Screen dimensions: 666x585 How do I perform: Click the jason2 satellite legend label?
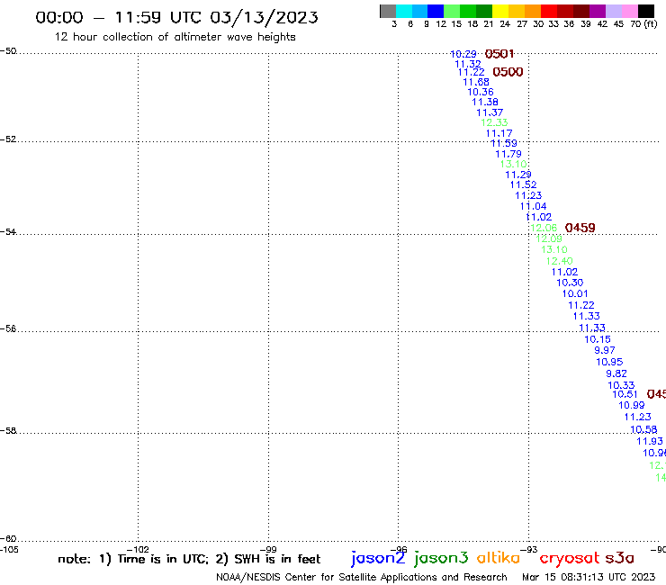tap(378, 558)
